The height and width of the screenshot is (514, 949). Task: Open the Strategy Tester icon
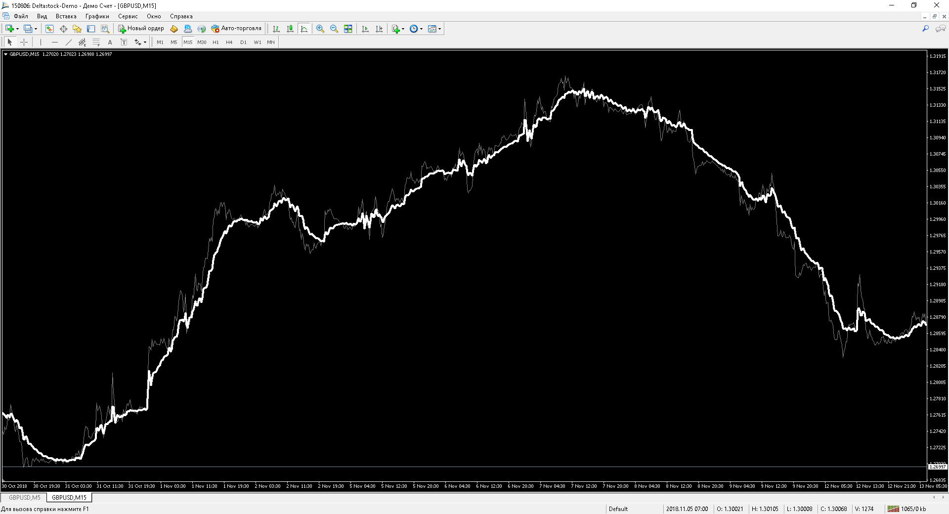coord(105,29)
